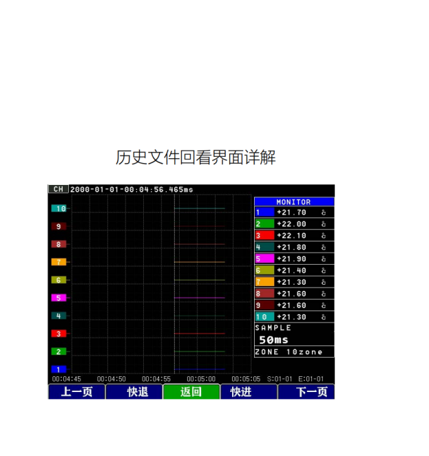Click the 00:05:00 time axis label
This screenshot has height=456, width=429.
tap(201, 379)
